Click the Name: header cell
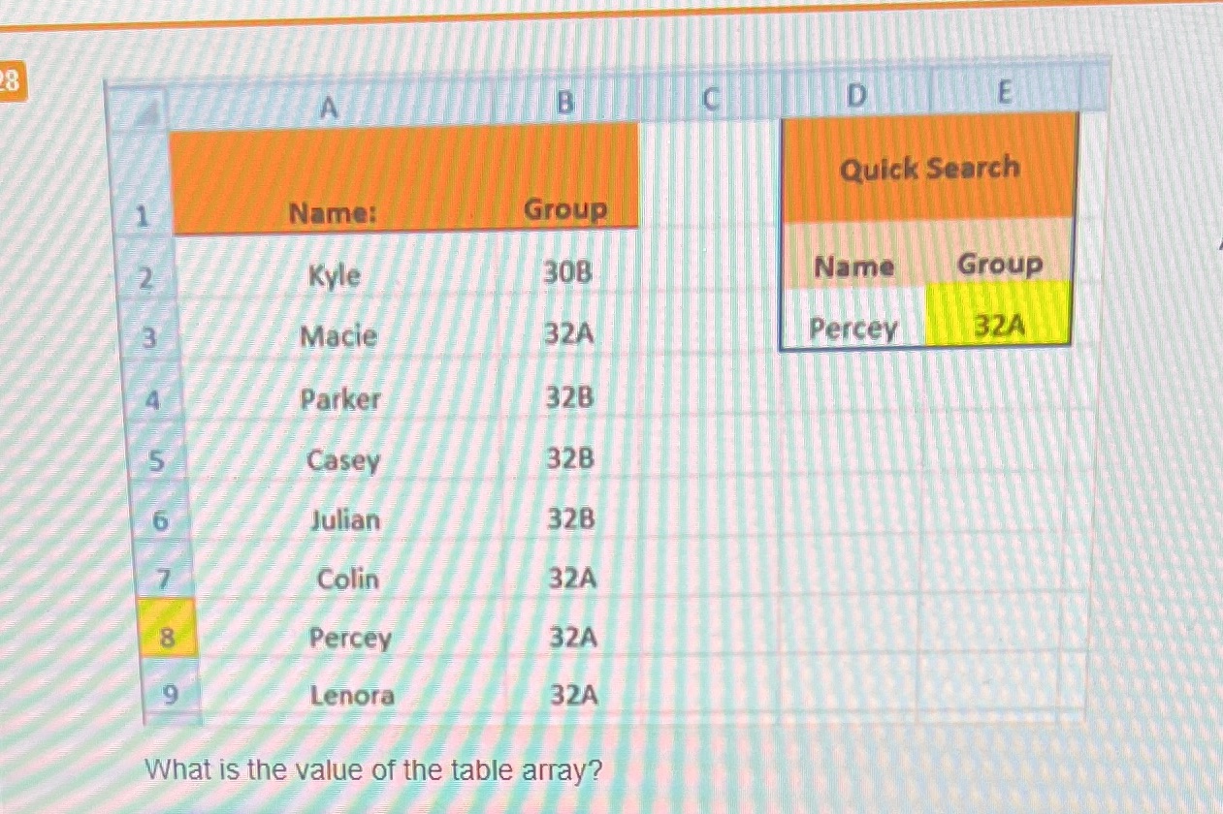 328,214
